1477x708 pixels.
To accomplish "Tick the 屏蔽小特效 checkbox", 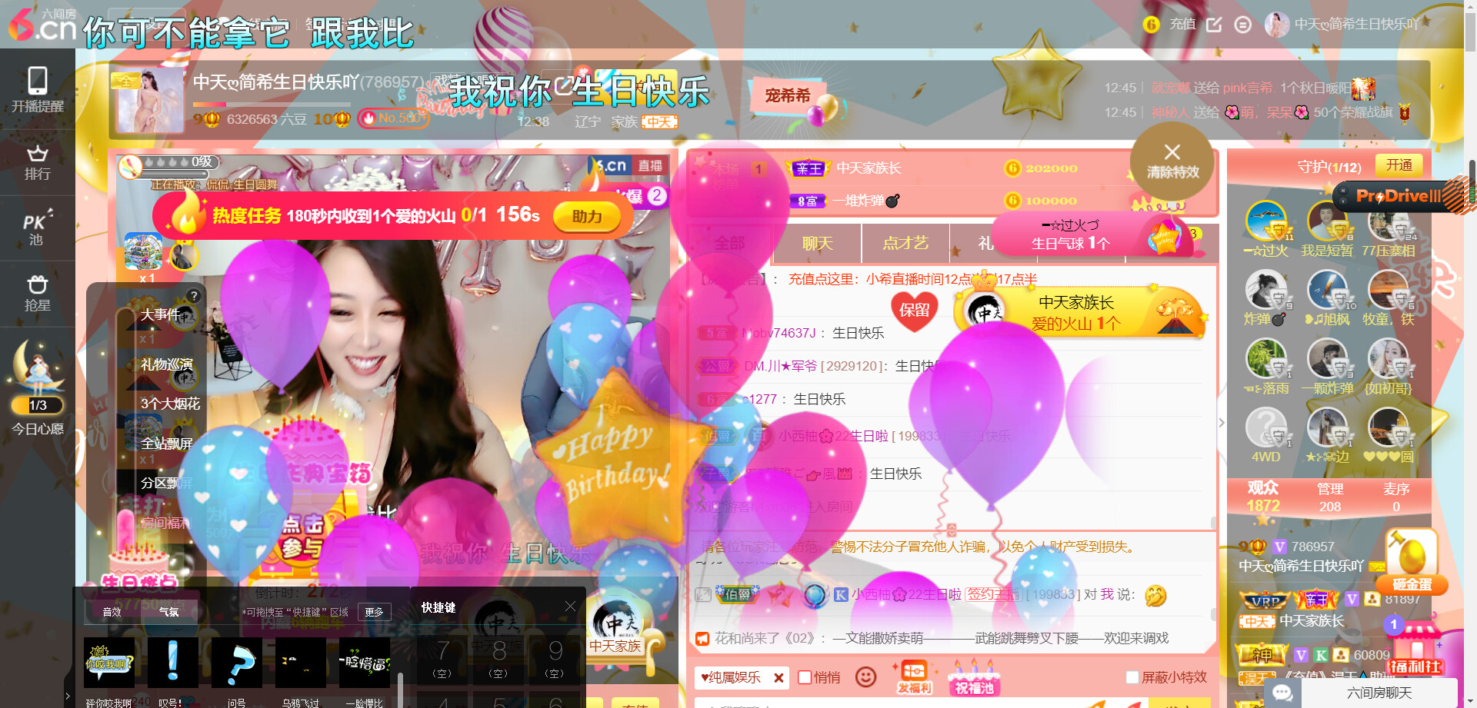I will [1132, 677].
